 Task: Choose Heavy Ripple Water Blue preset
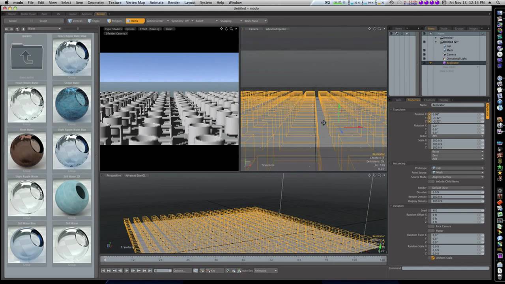pyautogui.click(x=72, y=57)
